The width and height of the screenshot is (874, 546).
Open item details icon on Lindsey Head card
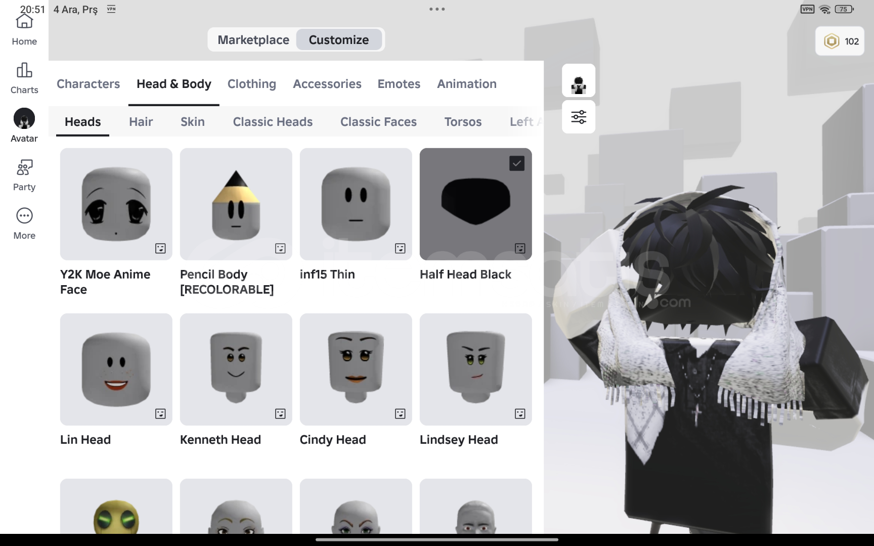click(x=520, y=414)
